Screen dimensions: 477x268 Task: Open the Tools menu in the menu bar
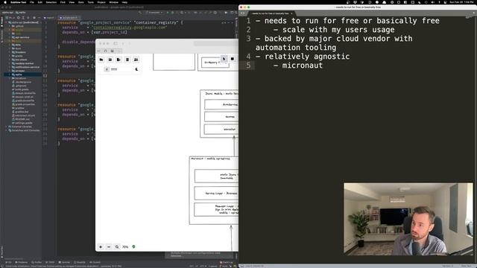click(91, 2)
